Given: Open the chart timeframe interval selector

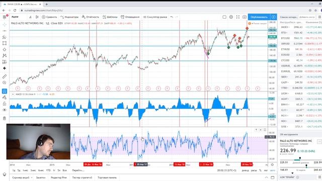Looking at the screenshot, I should 30,17.
